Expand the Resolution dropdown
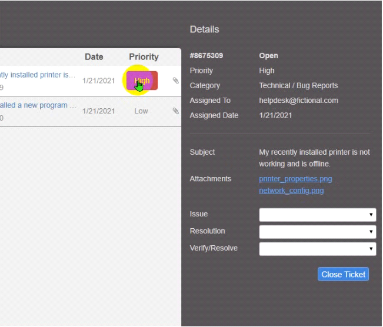 [318, 232]
